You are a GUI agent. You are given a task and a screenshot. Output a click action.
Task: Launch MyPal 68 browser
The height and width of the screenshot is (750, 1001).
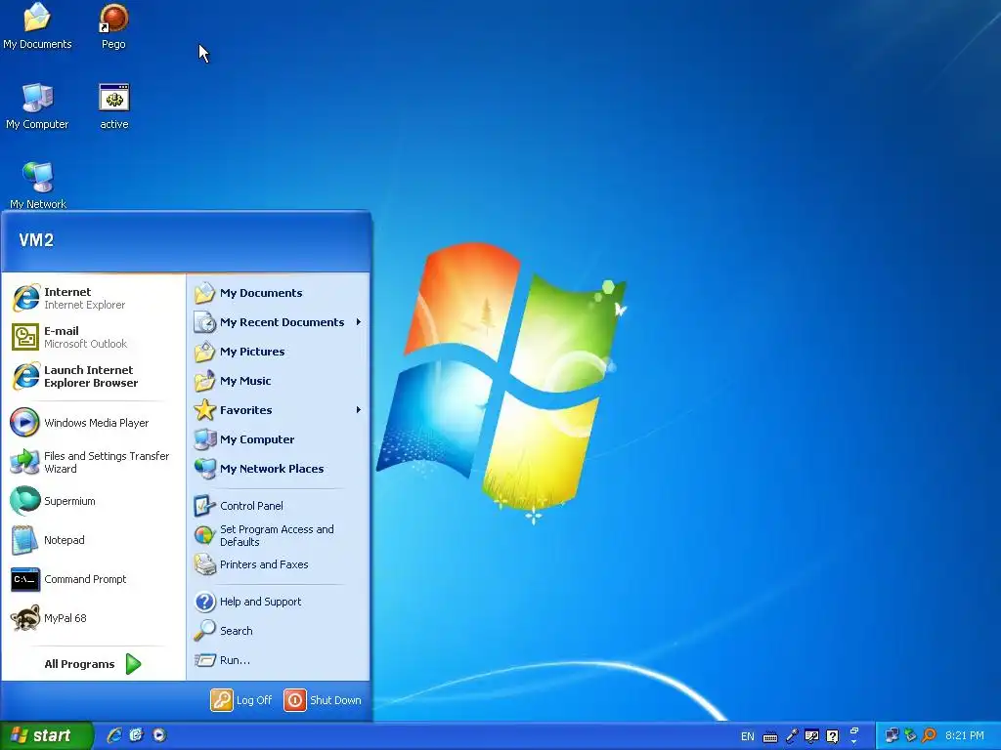(93, 617)
